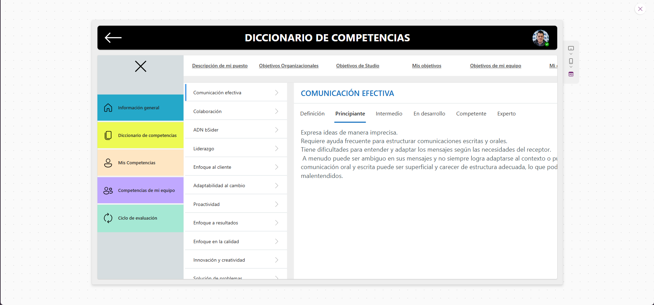
Task: Expand the Enfoque a resultados chevron
Action: click(x=277, y=223)
